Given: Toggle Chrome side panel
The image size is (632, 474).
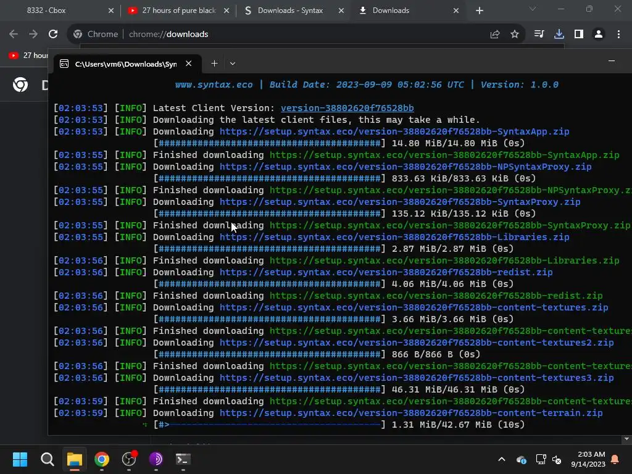Looking at the screenshot, I should (x=579, y=35).
